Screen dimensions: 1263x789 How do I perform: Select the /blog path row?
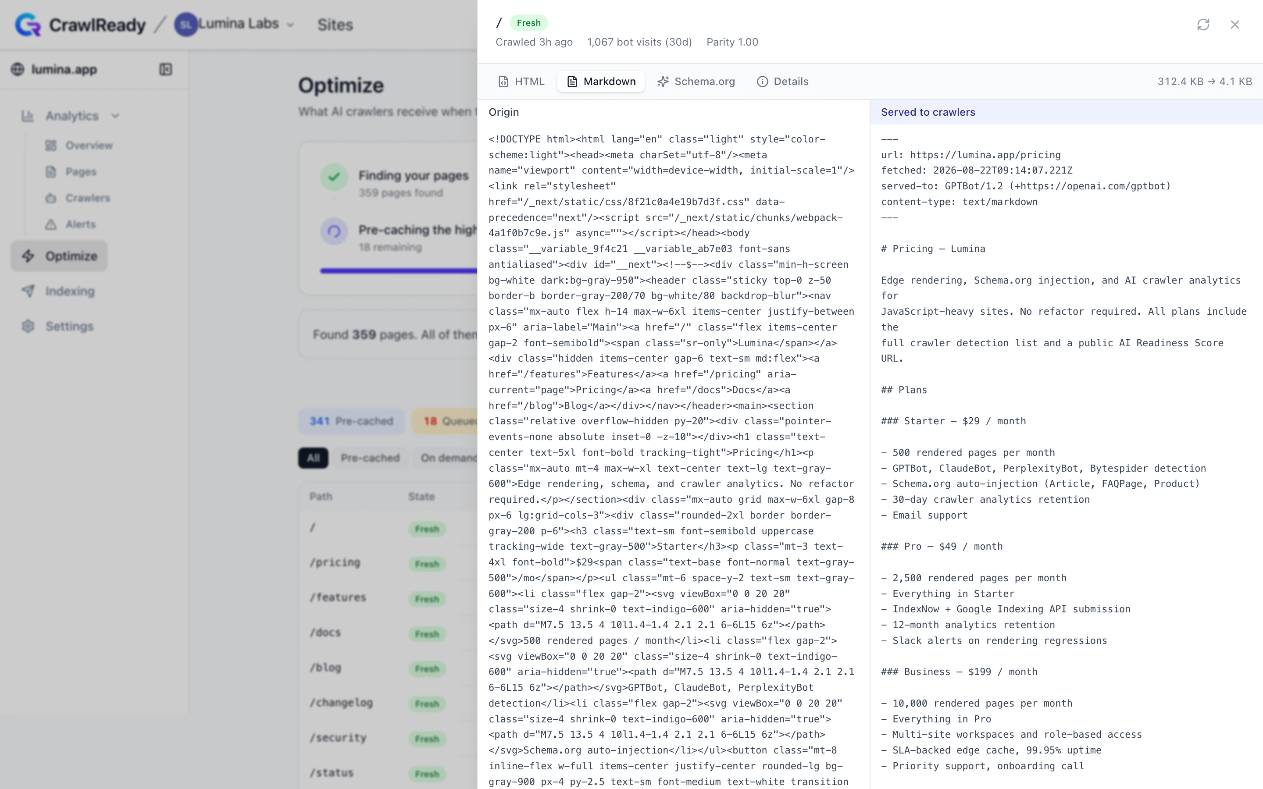tap(388, 668)
